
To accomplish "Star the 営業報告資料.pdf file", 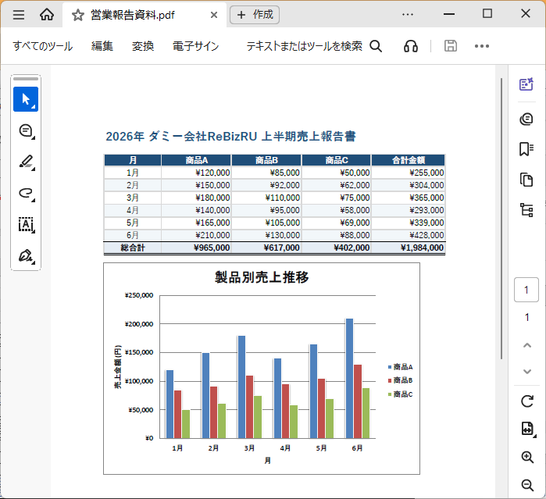I will click(x=78, y=15).
